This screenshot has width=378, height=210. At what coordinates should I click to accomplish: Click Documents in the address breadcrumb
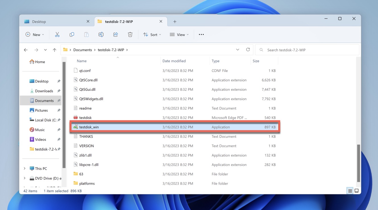coord(83,50)
